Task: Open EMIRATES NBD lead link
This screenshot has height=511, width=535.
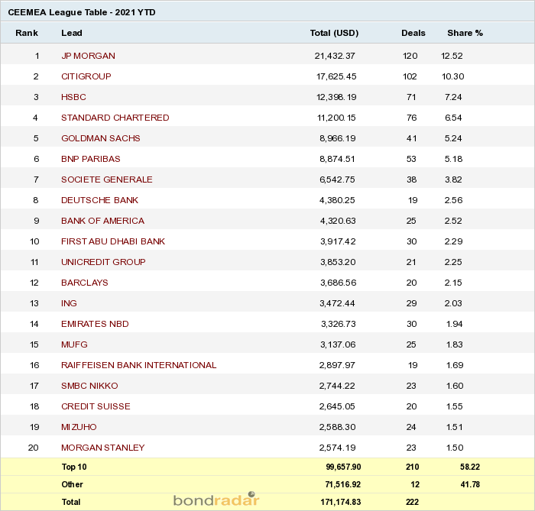Action: tap(95, 324)
